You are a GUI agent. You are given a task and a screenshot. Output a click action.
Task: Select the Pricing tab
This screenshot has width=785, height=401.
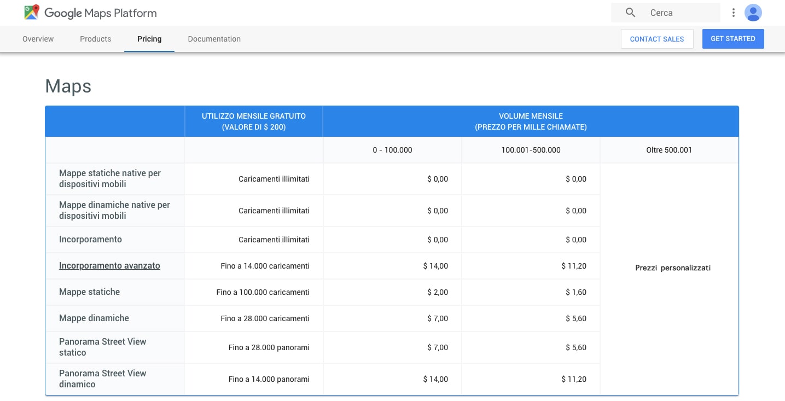pos(149,39)
